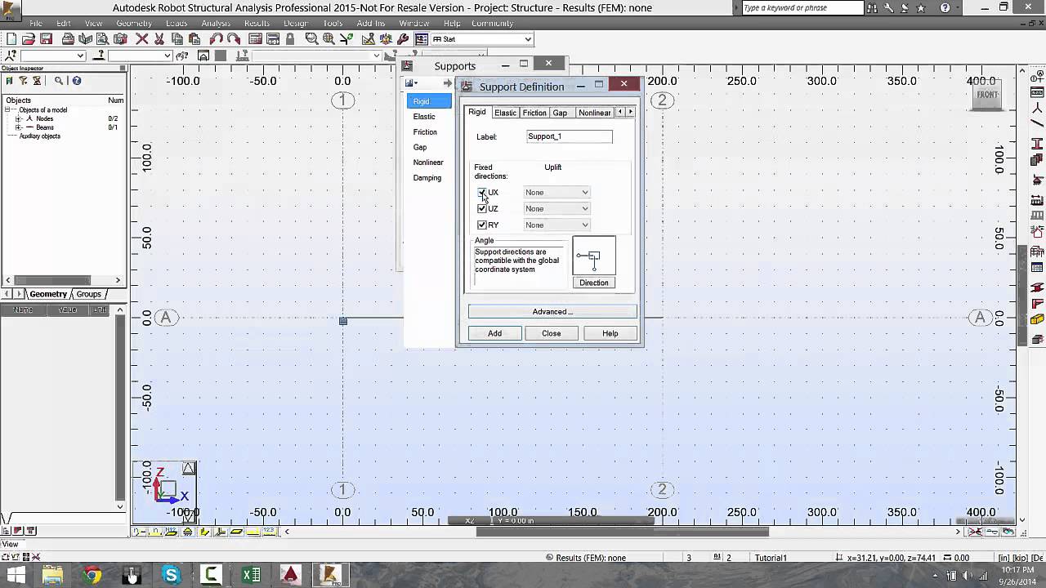Click the Load types house icon
Screen dimensions: 1046x588
[1037, 233]
